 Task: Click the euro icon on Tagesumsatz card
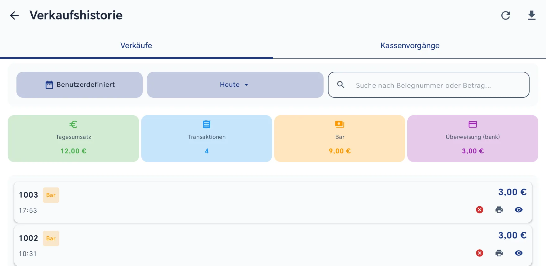coord(74,124)
